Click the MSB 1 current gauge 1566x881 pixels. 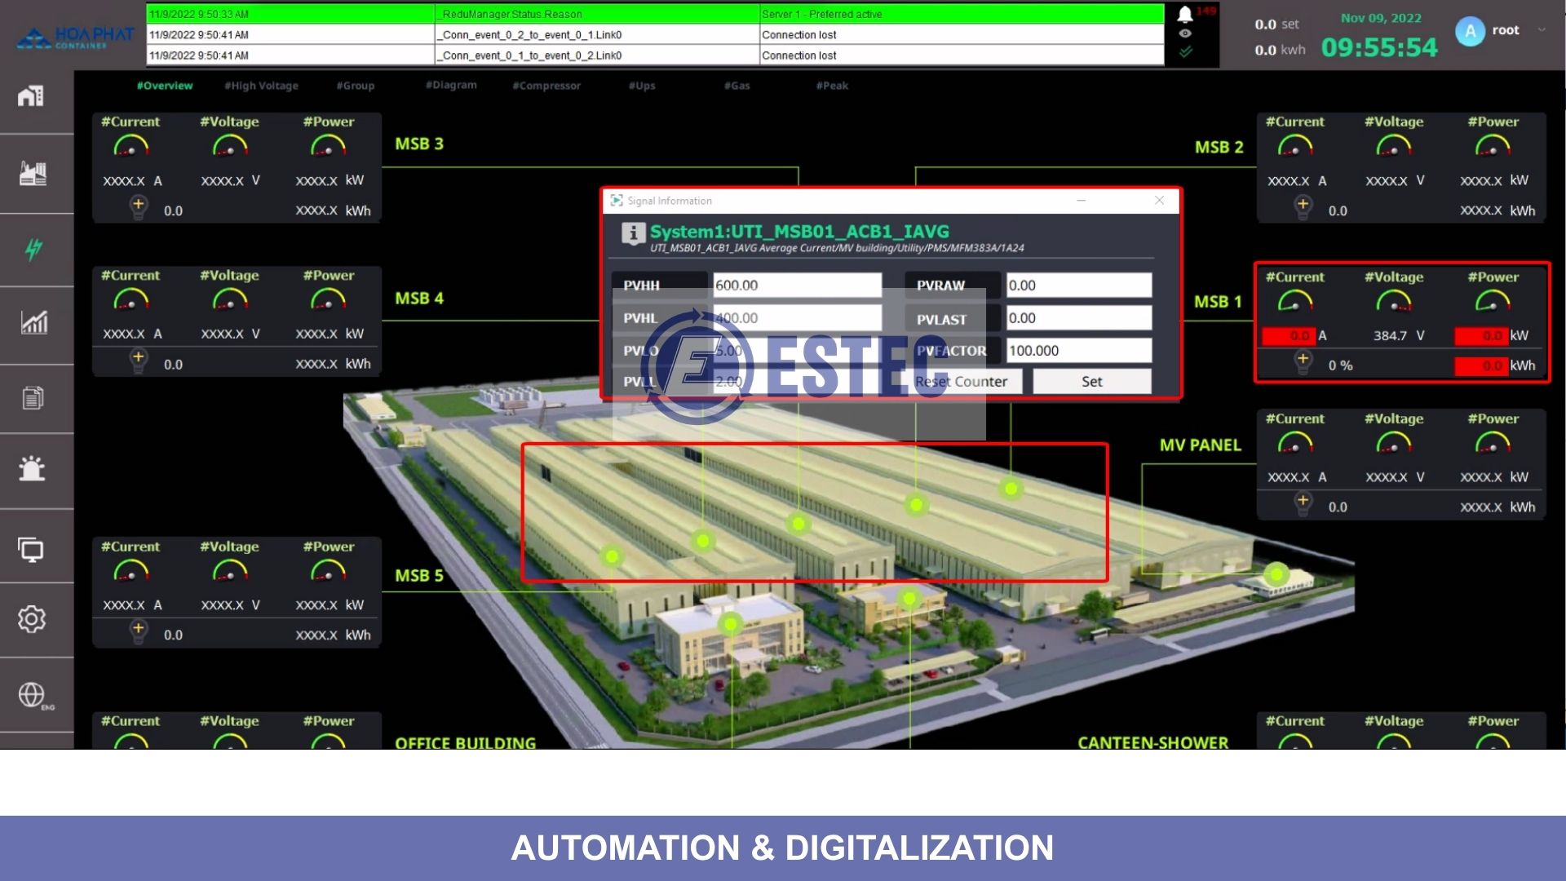tap(1295, 303)
